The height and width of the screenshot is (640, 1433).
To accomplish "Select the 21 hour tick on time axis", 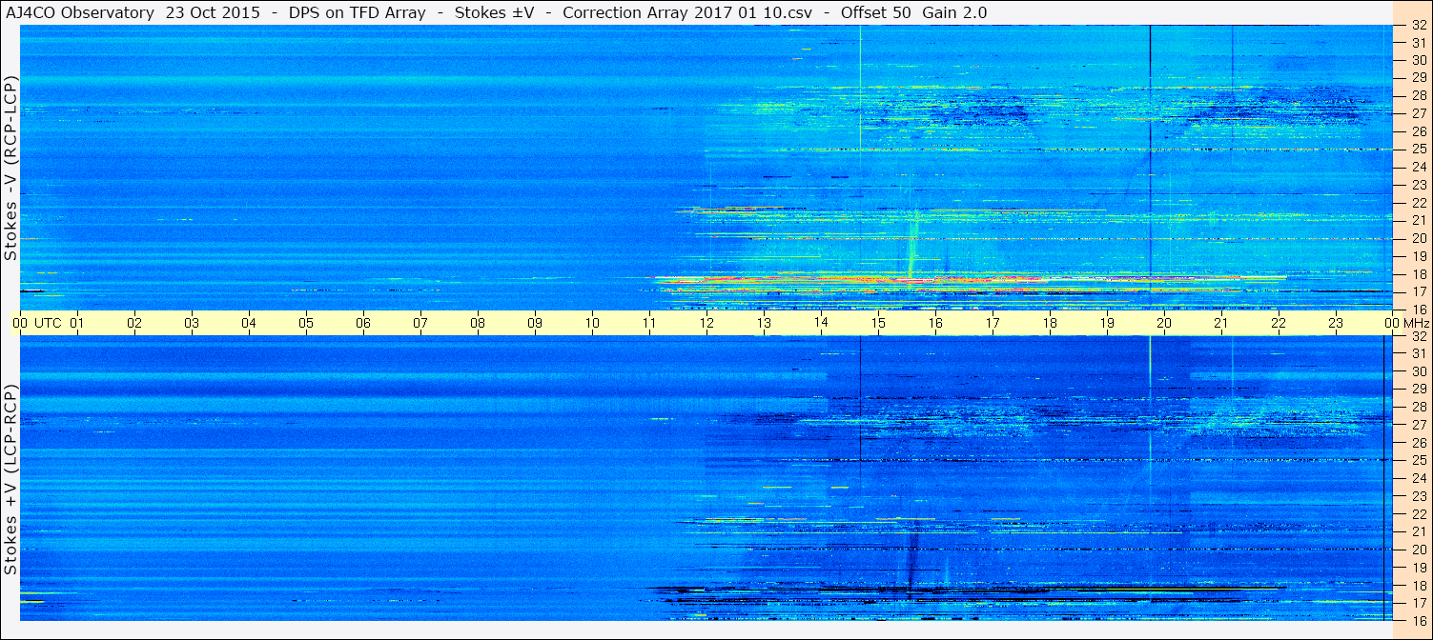I will click(x=1221, y=323).
